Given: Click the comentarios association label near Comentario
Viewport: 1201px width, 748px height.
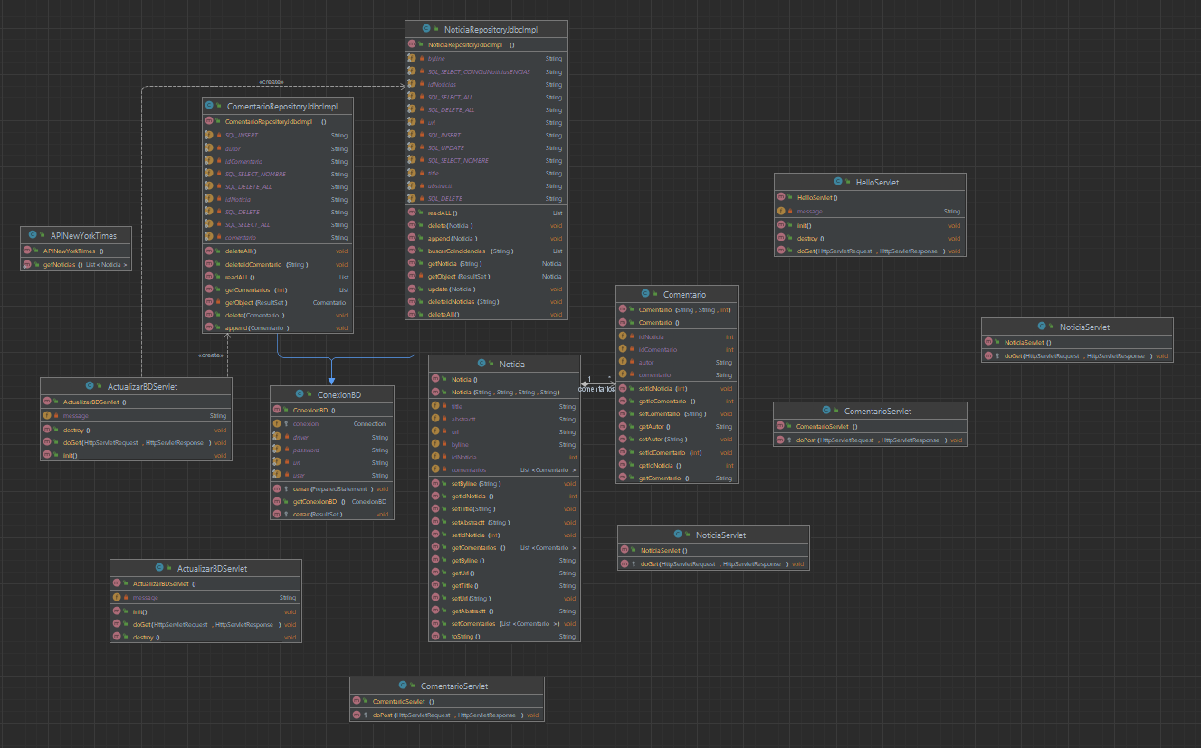Looking at the screenshot, I should click(596, 388).
